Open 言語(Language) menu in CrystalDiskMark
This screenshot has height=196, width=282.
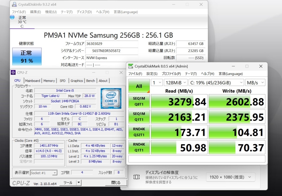[231, 74]
